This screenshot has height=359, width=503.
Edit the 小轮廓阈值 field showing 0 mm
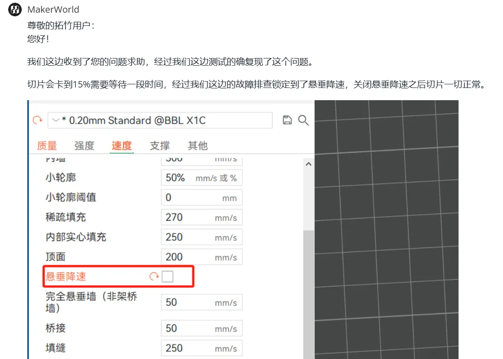(201, 198)
